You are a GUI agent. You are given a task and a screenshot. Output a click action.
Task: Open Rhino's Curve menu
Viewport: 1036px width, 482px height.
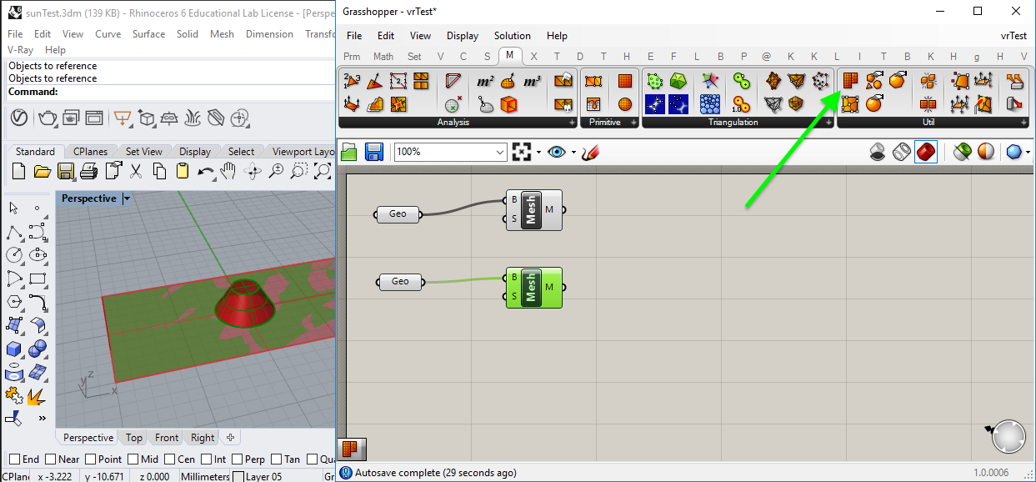108,34
